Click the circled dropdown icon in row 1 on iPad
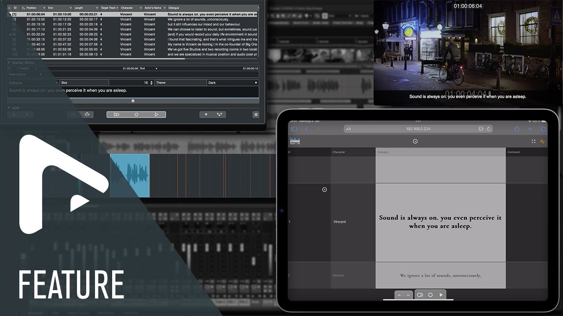Viewport: 563px width, 316px height. pos(325,190)
